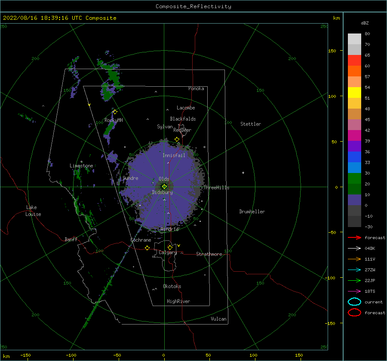Click the Ponoka city label
Screen dimensions: 387x361
[196, 88]
